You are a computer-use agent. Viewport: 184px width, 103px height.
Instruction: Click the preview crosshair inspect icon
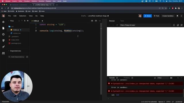174,25
